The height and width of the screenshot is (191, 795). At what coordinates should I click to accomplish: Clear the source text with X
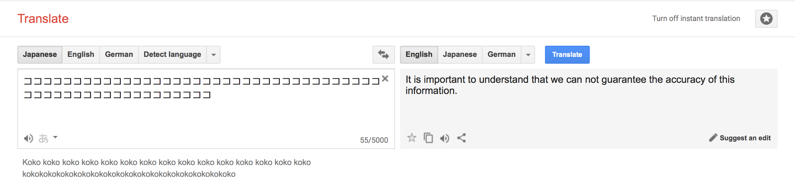point(385,79)
